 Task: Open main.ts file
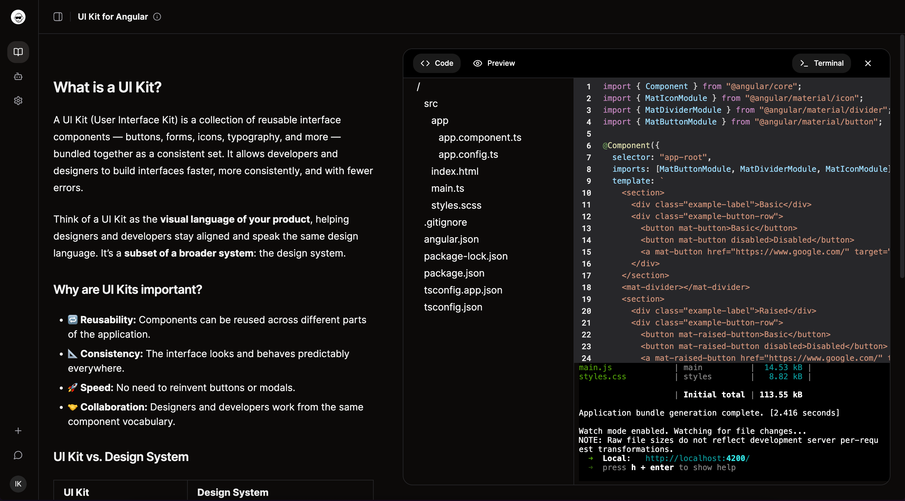pyautogui.click(x=448, y=188)
